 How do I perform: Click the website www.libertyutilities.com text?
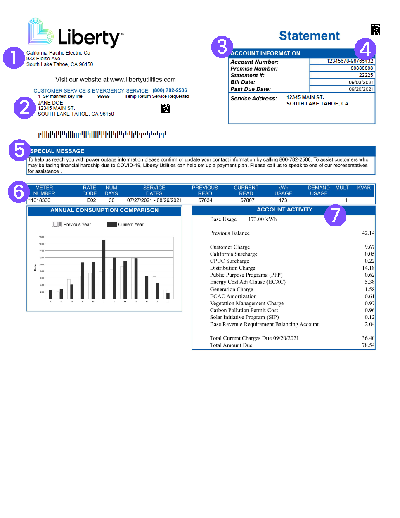pos(143,80)
